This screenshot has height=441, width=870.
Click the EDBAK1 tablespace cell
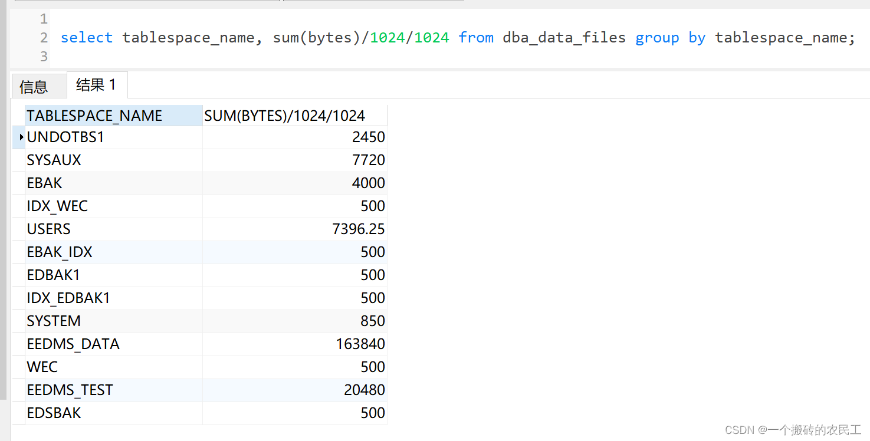pos(113,275)
